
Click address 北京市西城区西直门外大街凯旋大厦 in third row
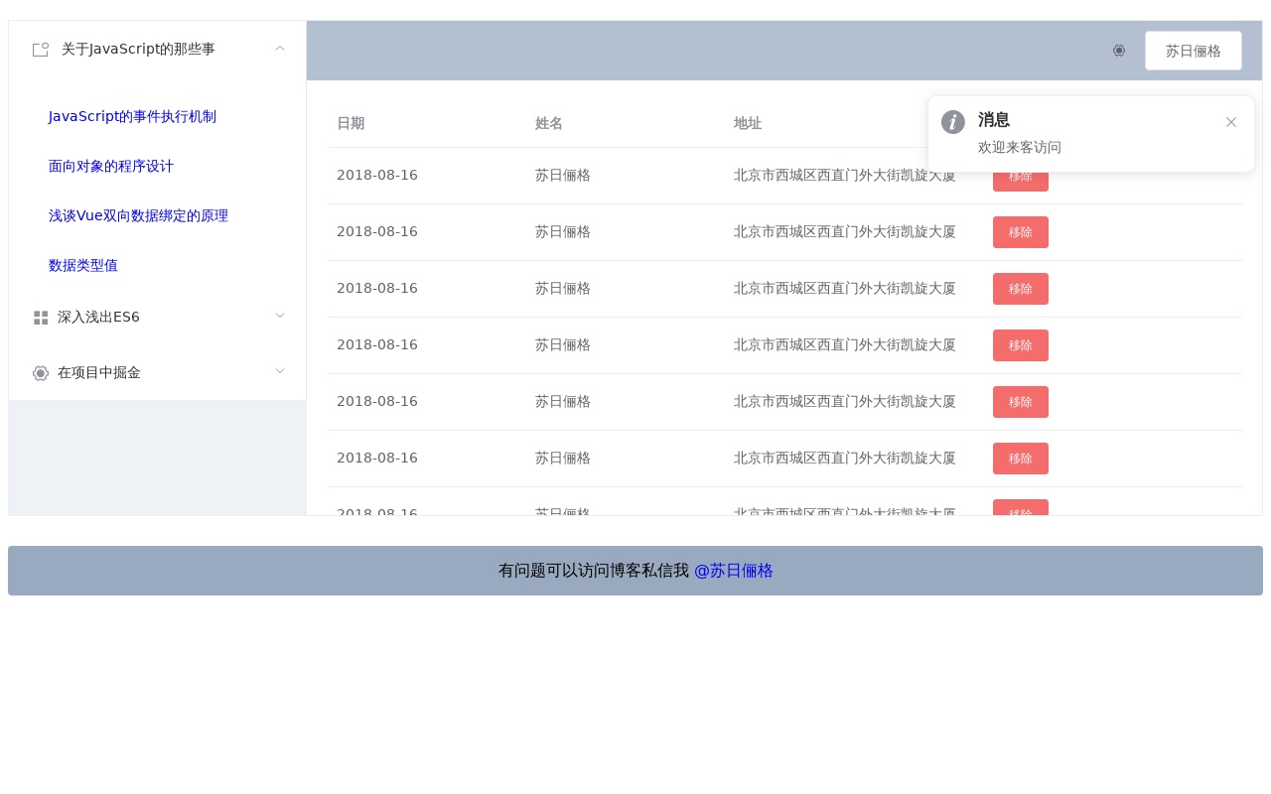pos(845,288)
